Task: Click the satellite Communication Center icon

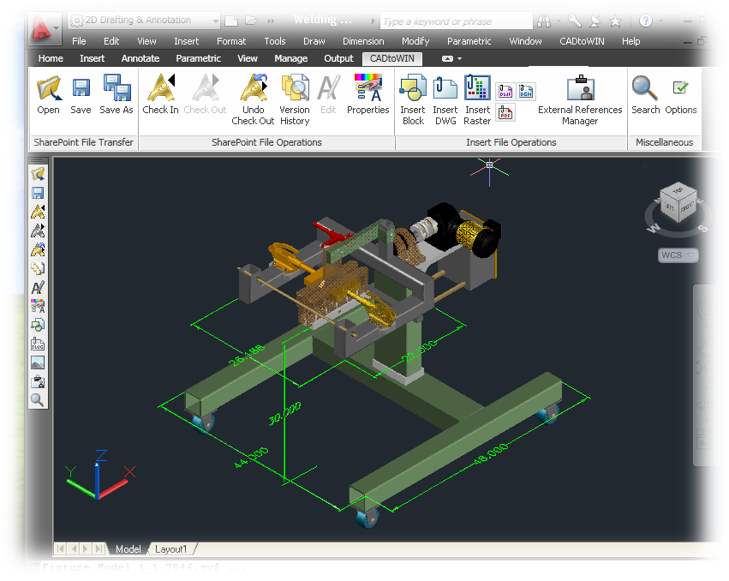Action: point(595,21)
